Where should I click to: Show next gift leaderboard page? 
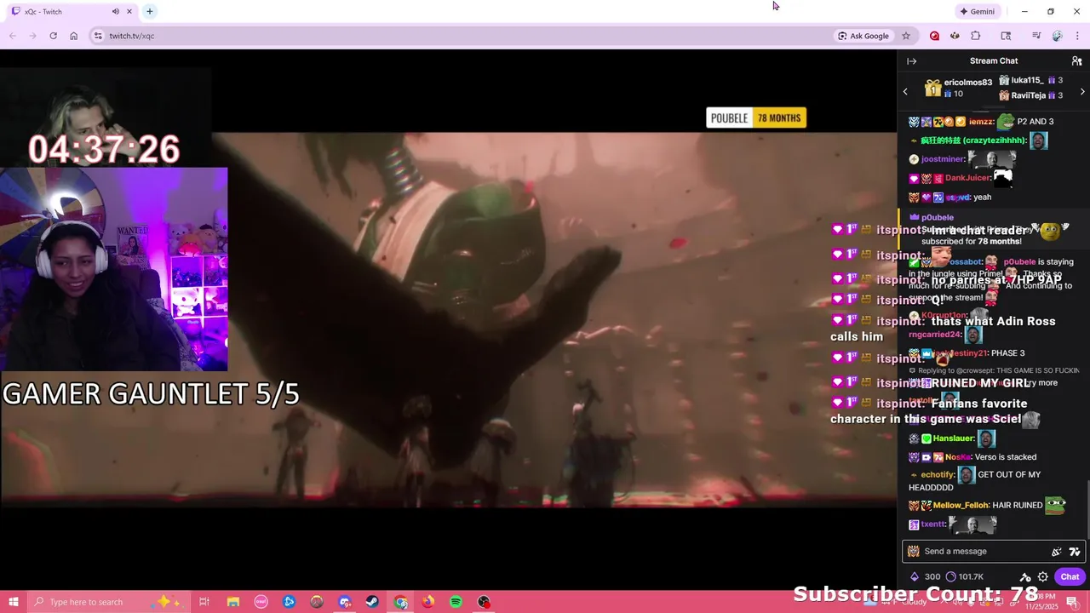pos(1082,91)
